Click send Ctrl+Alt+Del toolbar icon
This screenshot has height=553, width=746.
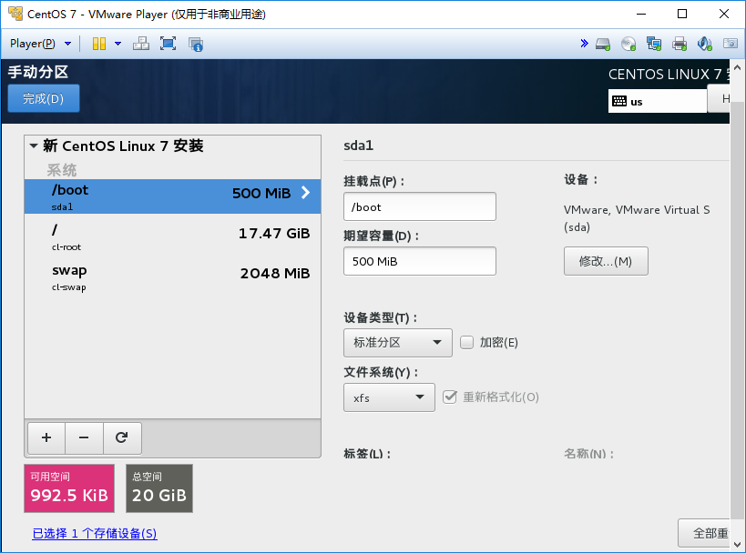click(x=141, y=44)
